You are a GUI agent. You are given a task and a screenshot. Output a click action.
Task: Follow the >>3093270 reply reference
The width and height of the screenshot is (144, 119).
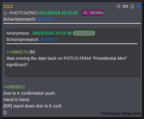17,52
